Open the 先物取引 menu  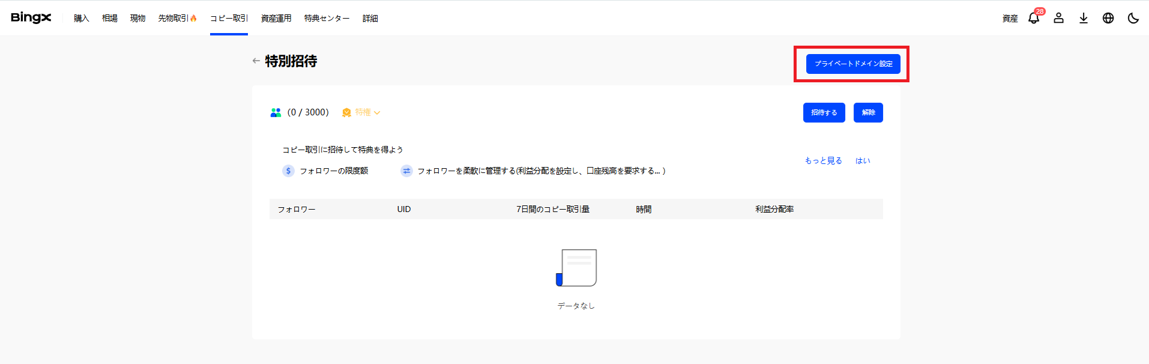click(176, 19)
